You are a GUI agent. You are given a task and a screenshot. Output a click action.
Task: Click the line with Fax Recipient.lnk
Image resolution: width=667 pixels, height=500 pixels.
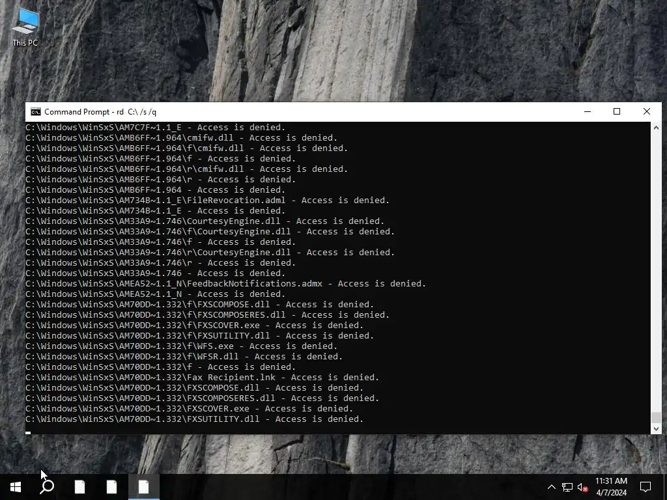tap(202, 378)
